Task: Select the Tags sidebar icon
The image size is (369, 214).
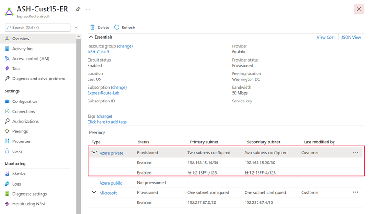Action: pyautogui.click(x=7, y=69)
